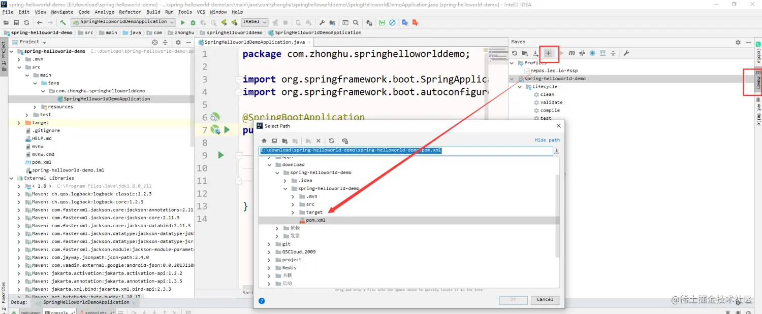Click Back navigation arrow in toolbar
762x314 pixels.
pyautogui.click(x=40, y=22)
